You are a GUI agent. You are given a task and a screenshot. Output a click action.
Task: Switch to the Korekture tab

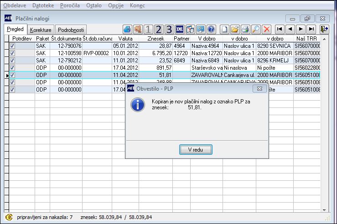pos(41,30)
